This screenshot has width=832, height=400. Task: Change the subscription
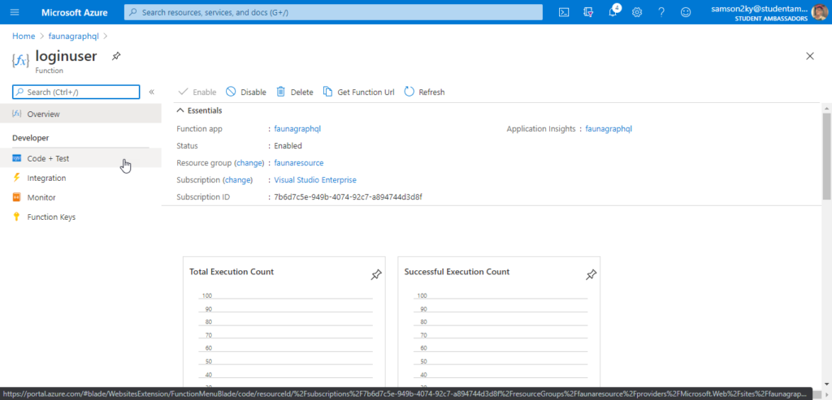[238, 180]
